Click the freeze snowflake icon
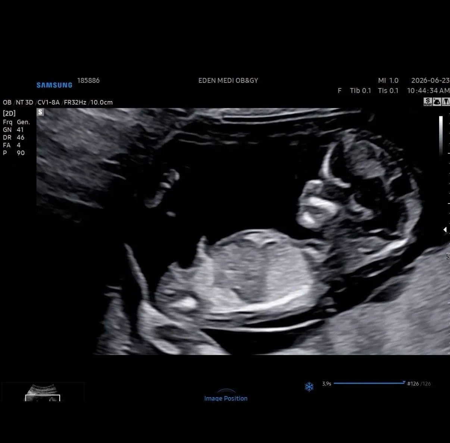This screenshot has width=450, height=443. coord(309,387)
